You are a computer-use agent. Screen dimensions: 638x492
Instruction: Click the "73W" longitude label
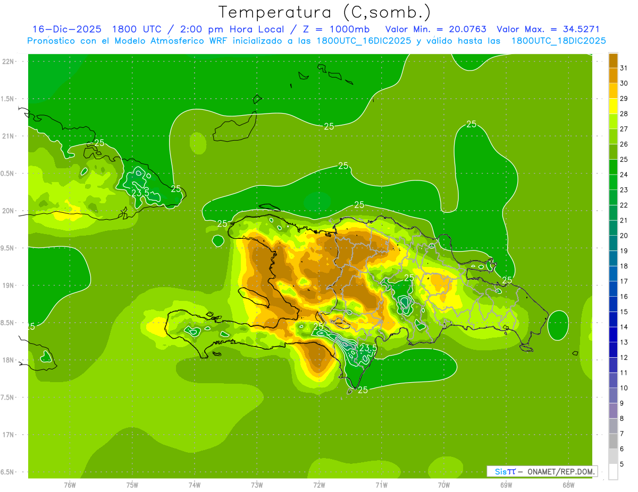pos(257,485)
